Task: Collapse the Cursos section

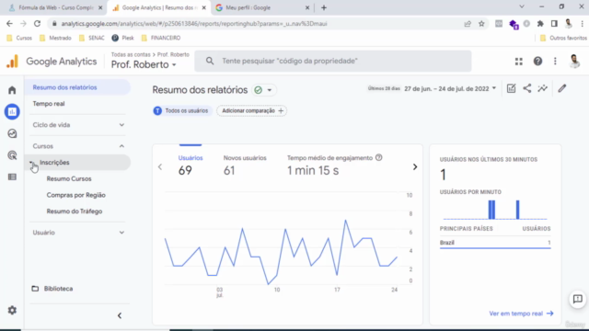Action: click(78, 146)
